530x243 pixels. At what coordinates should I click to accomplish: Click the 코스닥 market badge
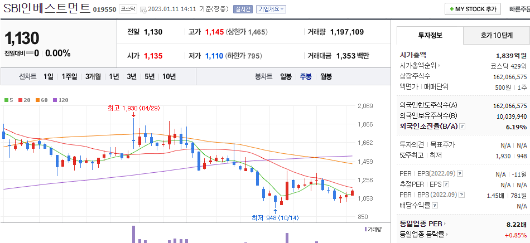click(x=128, y=9)
